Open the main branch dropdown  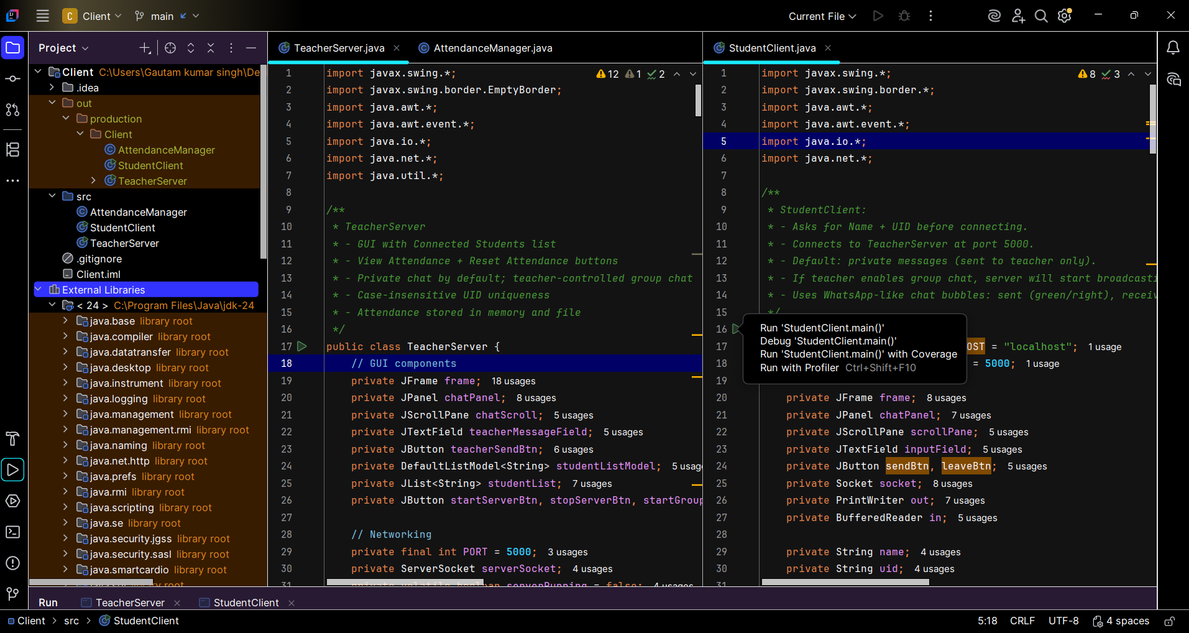[x=167, y=16]
